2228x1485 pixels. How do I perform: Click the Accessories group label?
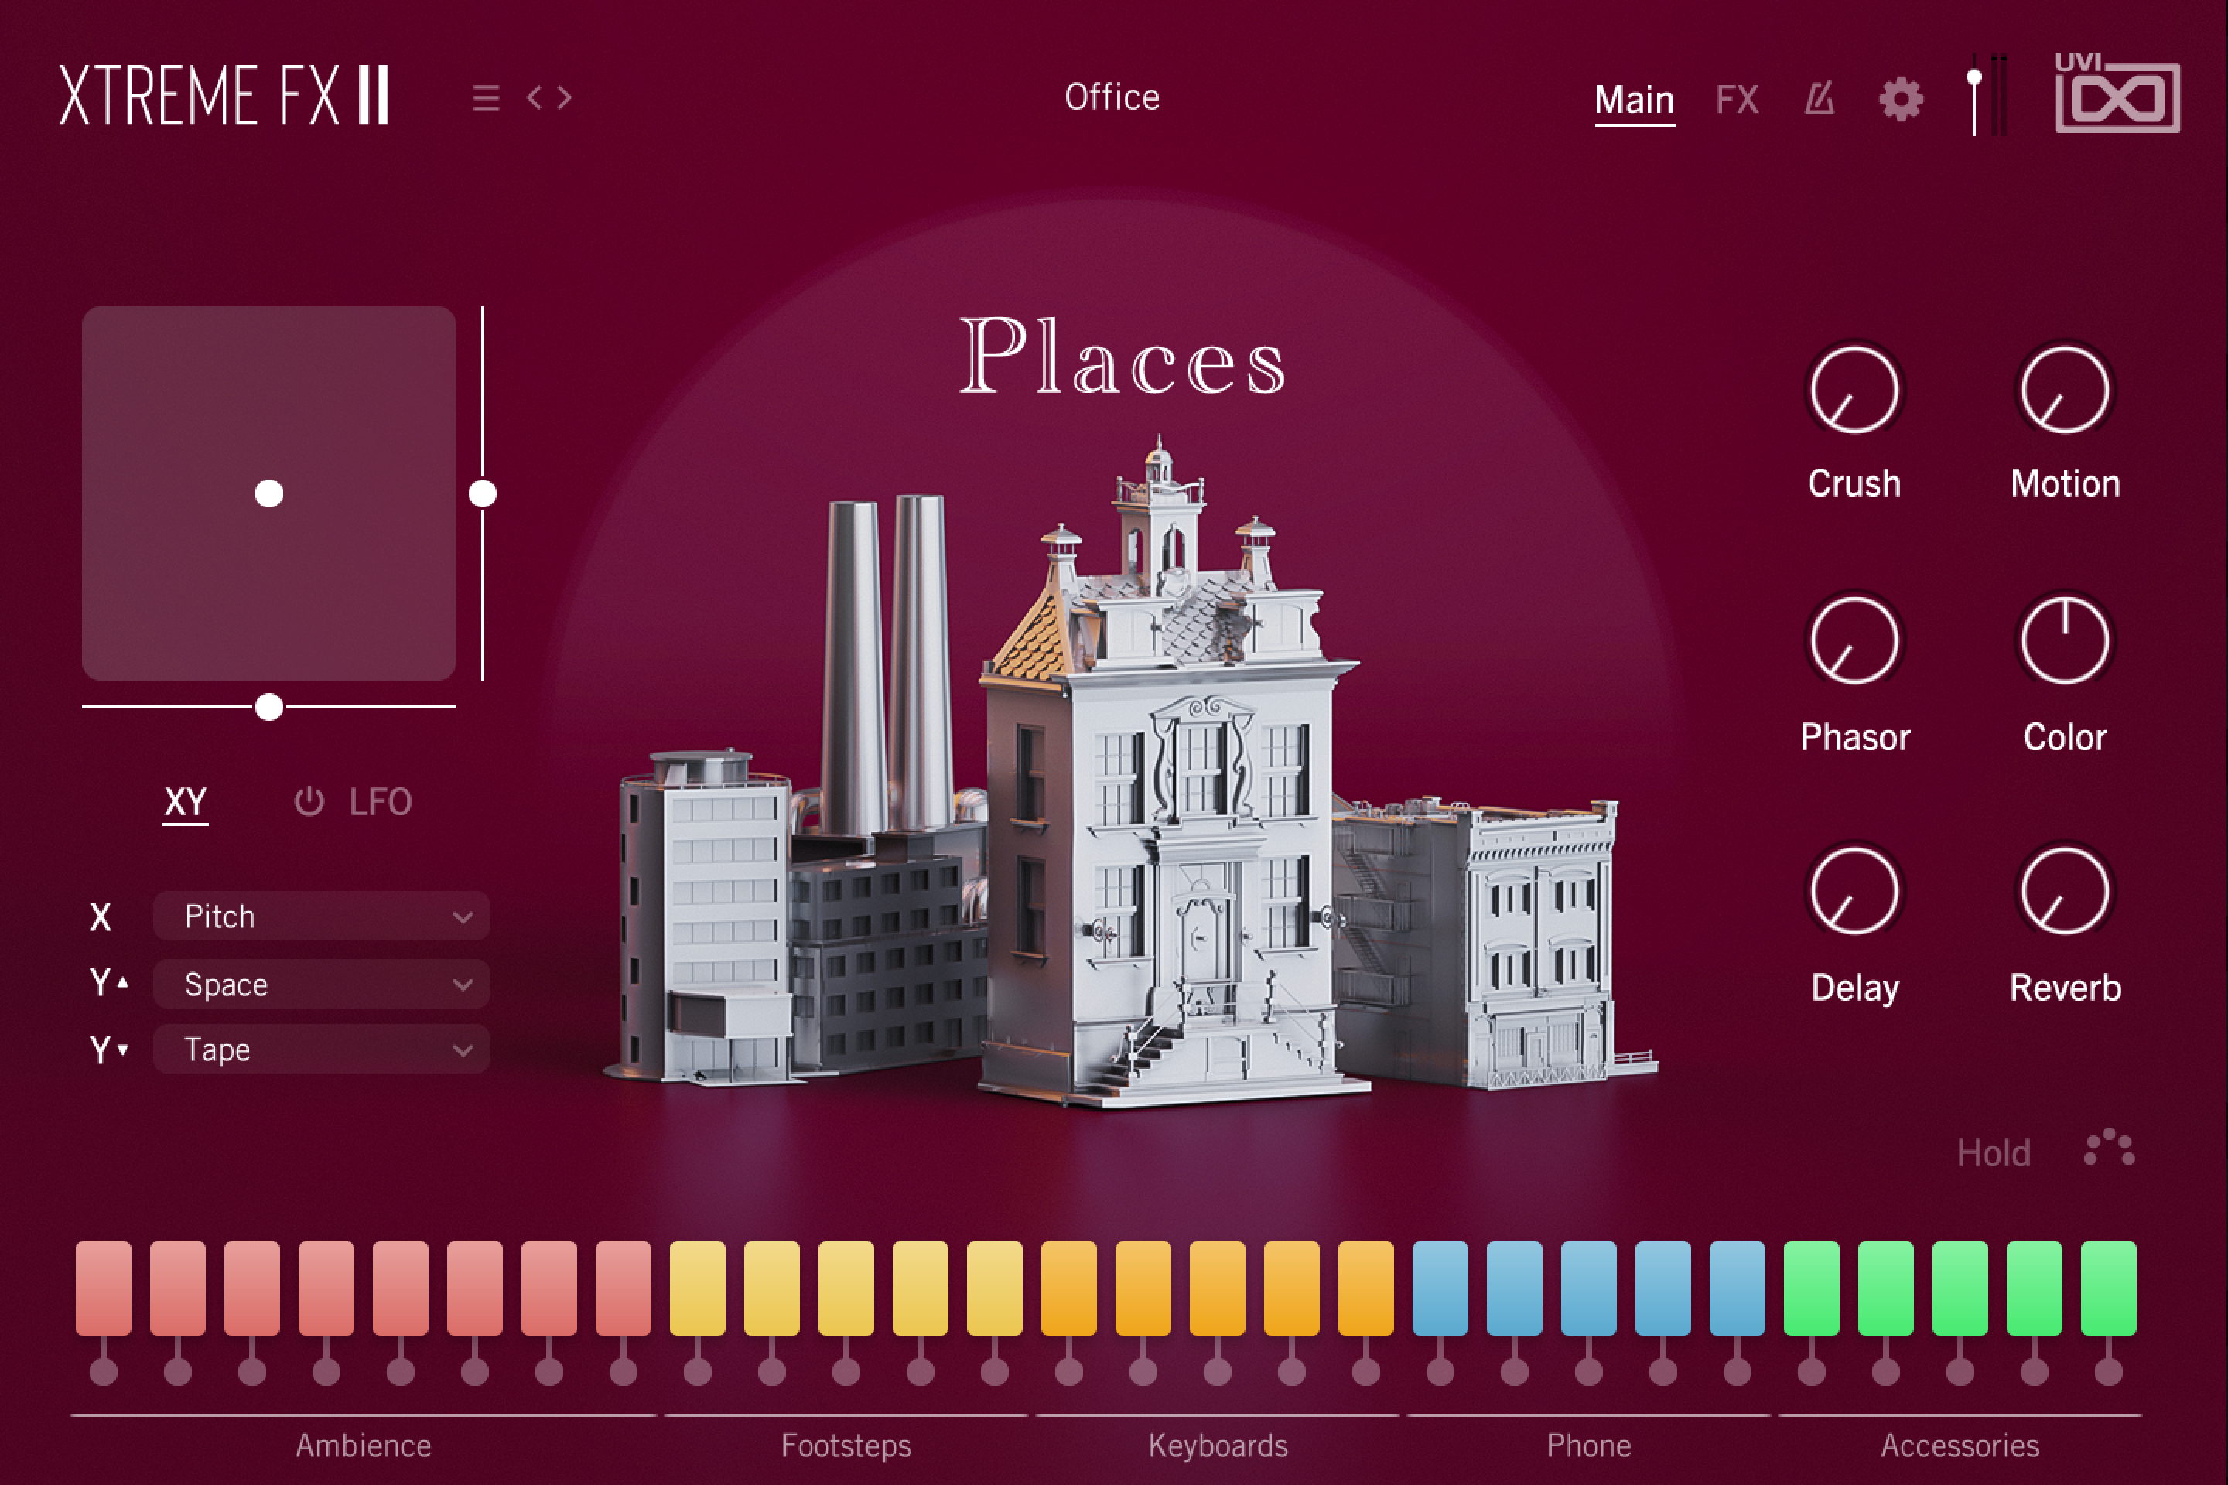point(1960,1446)
